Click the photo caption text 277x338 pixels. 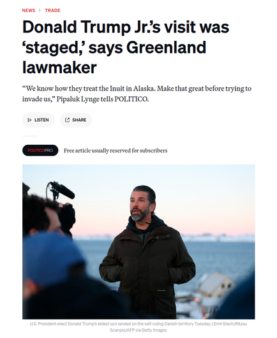(x=138, y=327)
